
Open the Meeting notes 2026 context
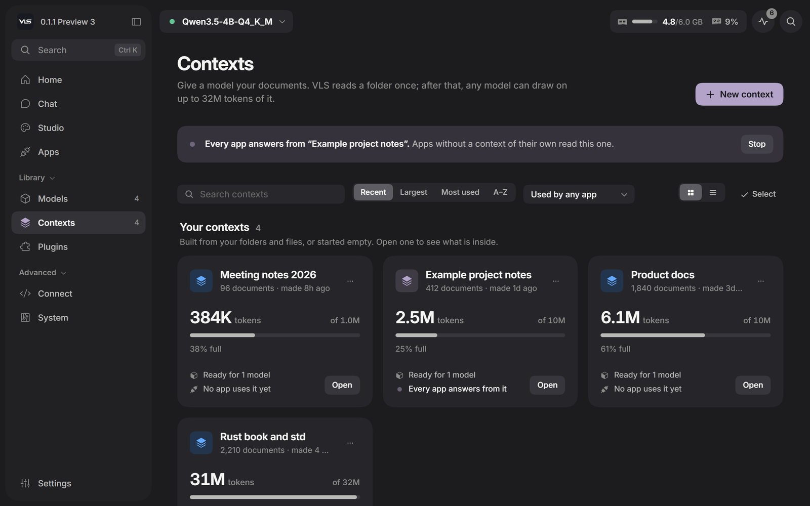[x=342, y=385]
